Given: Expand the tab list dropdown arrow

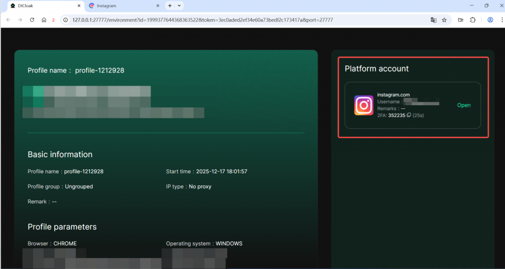Looking at the screenshot, I should point(179,6).
